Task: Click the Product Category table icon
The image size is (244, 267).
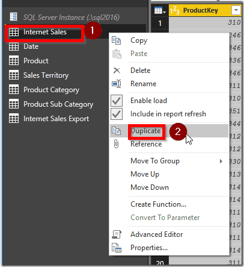Action: [x=14, y=90]
